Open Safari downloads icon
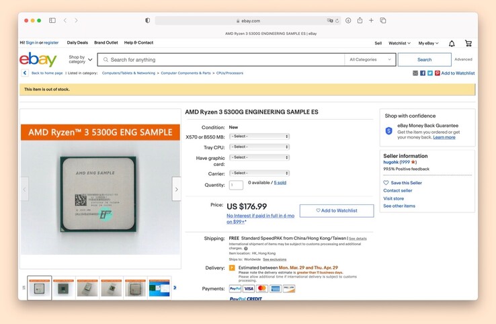 pyautogui.click(x=348, y=21)
